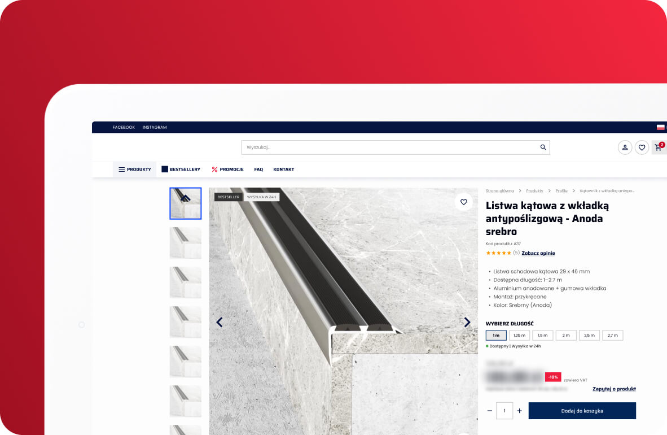The height and width of the screenshot is (435, 667).
Task: Click the BESTSELLER badge on image
Action: pos(229,197)
